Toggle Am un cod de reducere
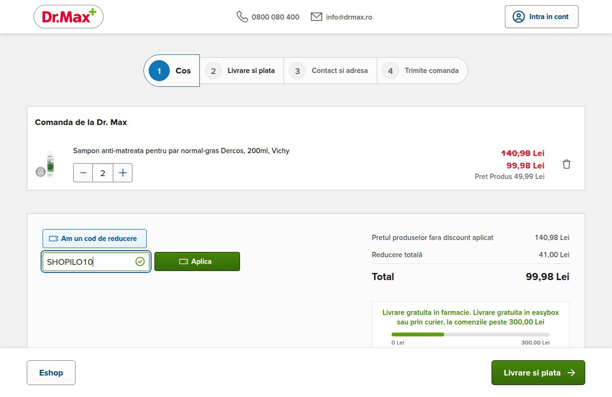This screenshot has width=612, height=397. tap(95, 239)
